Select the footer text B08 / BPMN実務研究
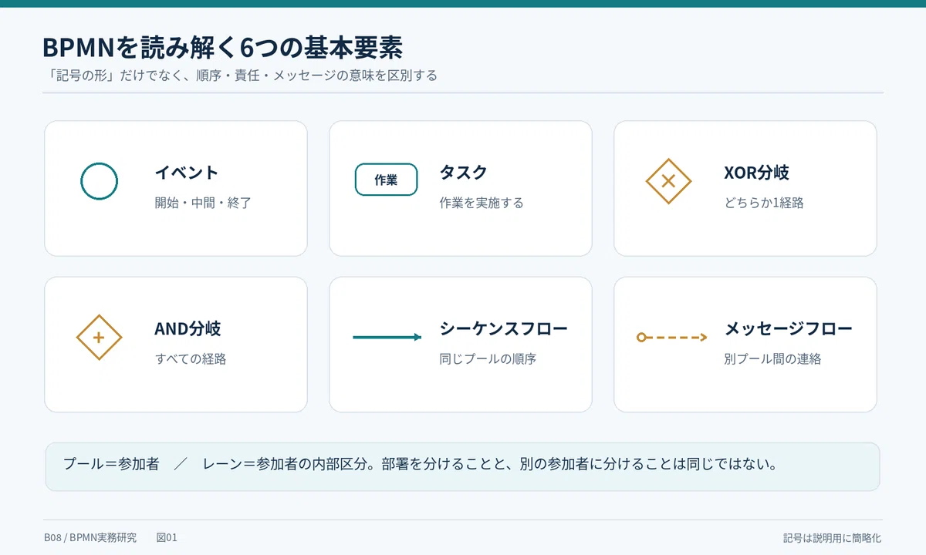This screenshot has width=926, height=555. (x=90, y=537)
